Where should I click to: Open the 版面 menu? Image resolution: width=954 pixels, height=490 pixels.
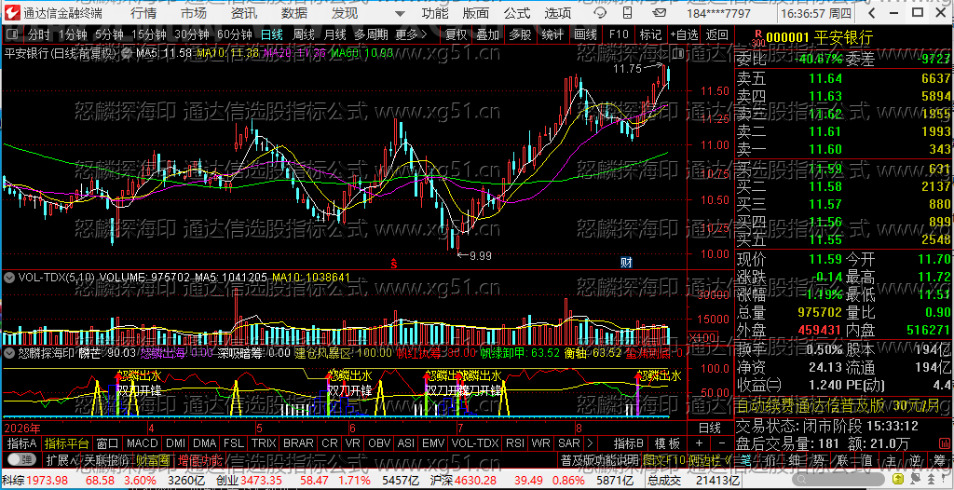476,13
